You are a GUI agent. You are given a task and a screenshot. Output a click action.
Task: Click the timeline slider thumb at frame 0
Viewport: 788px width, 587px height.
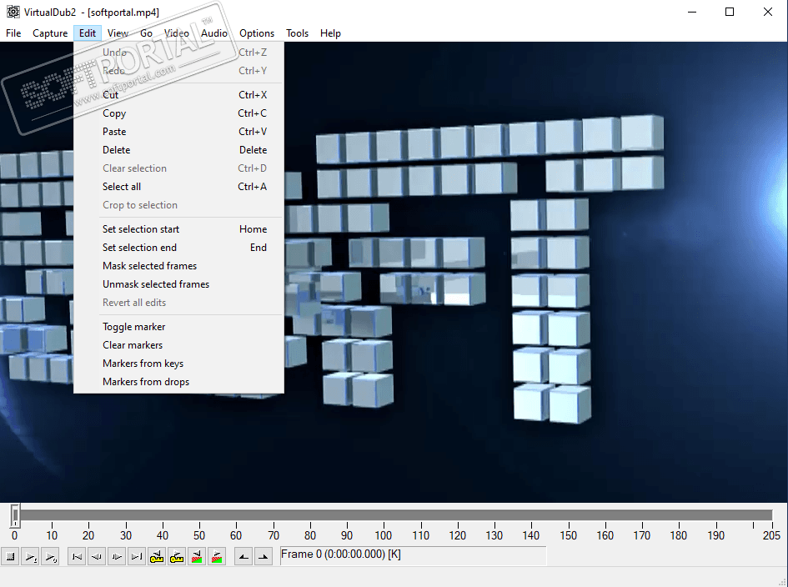(15, 515)
